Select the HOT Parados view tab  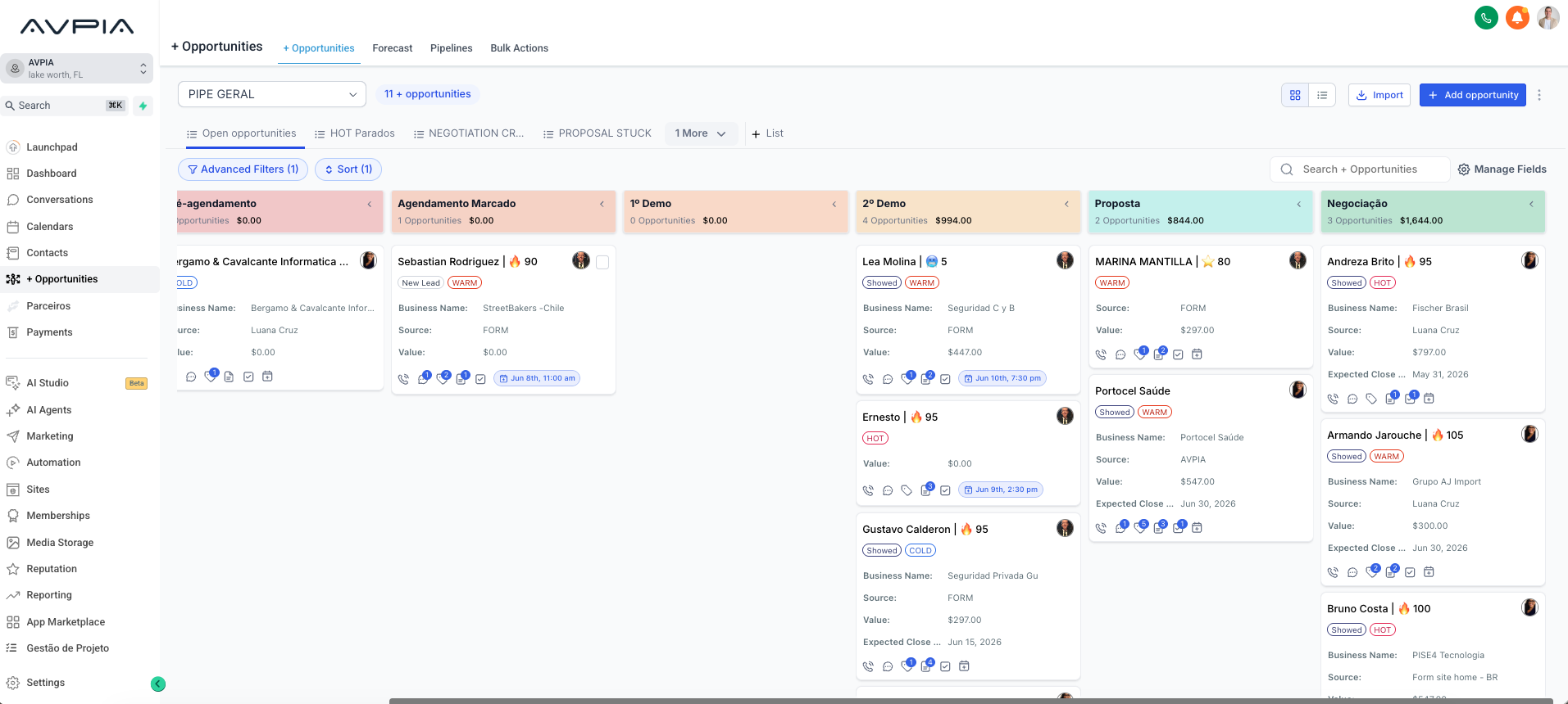355,133
